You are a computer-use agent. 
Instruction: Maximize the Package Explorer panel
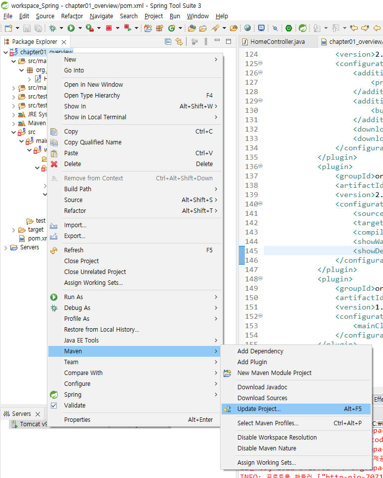229,41
